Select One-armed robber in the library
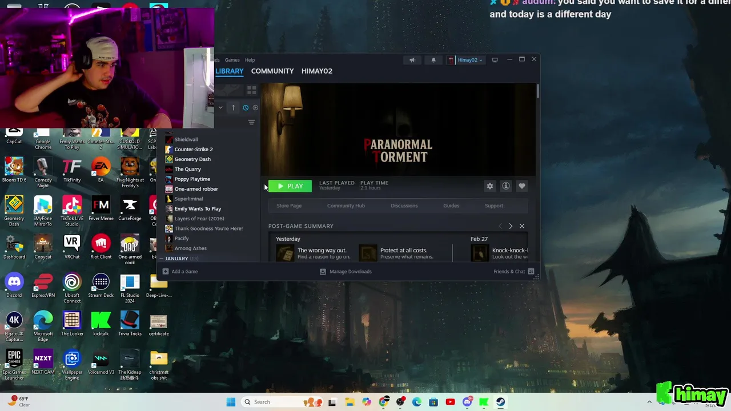Screen dimensions: 731x411 [196, 189]
